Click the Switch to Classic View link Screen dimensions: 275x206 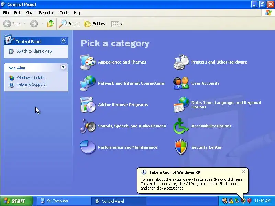(35, 51)
